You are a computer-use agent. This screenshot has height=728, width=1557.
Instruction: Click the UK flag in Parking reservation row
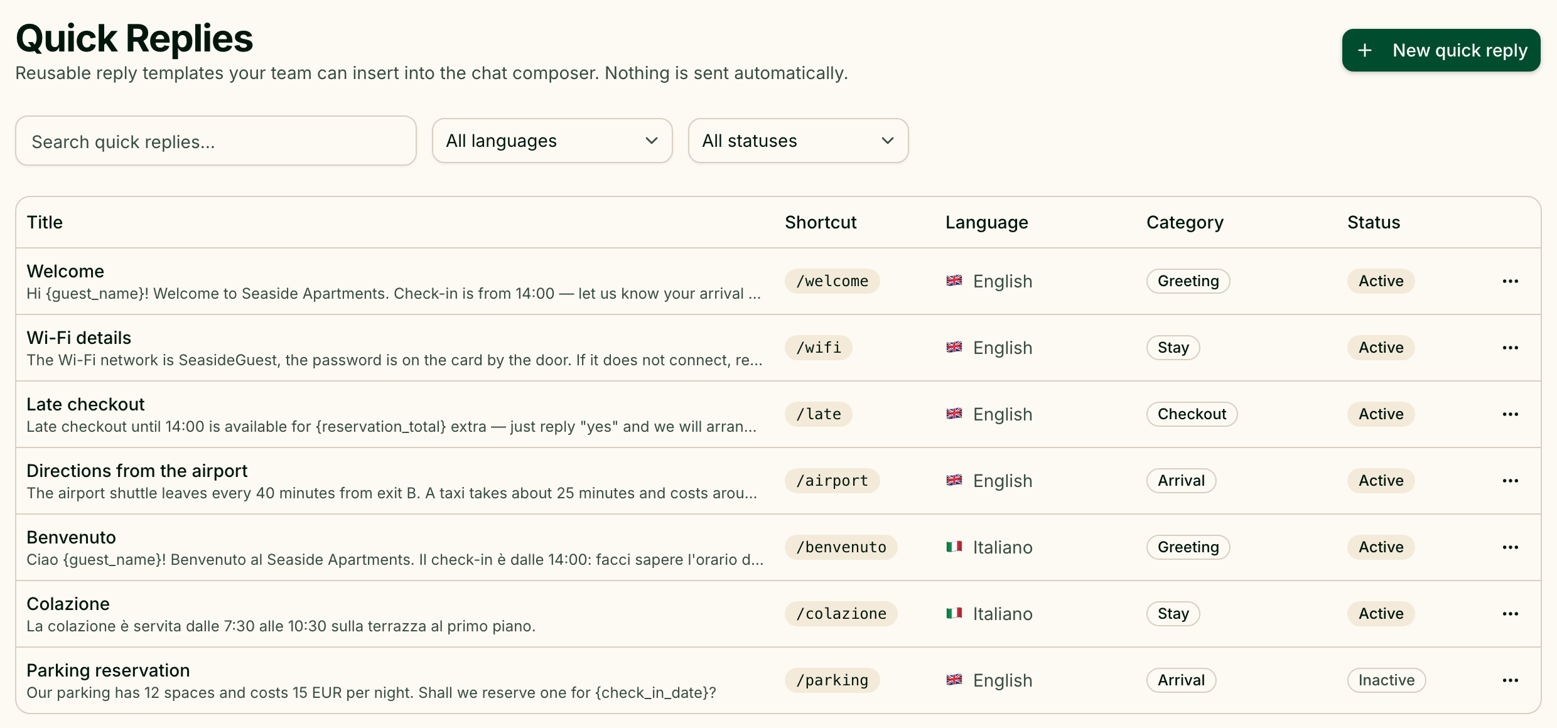[x=954, y=680]
